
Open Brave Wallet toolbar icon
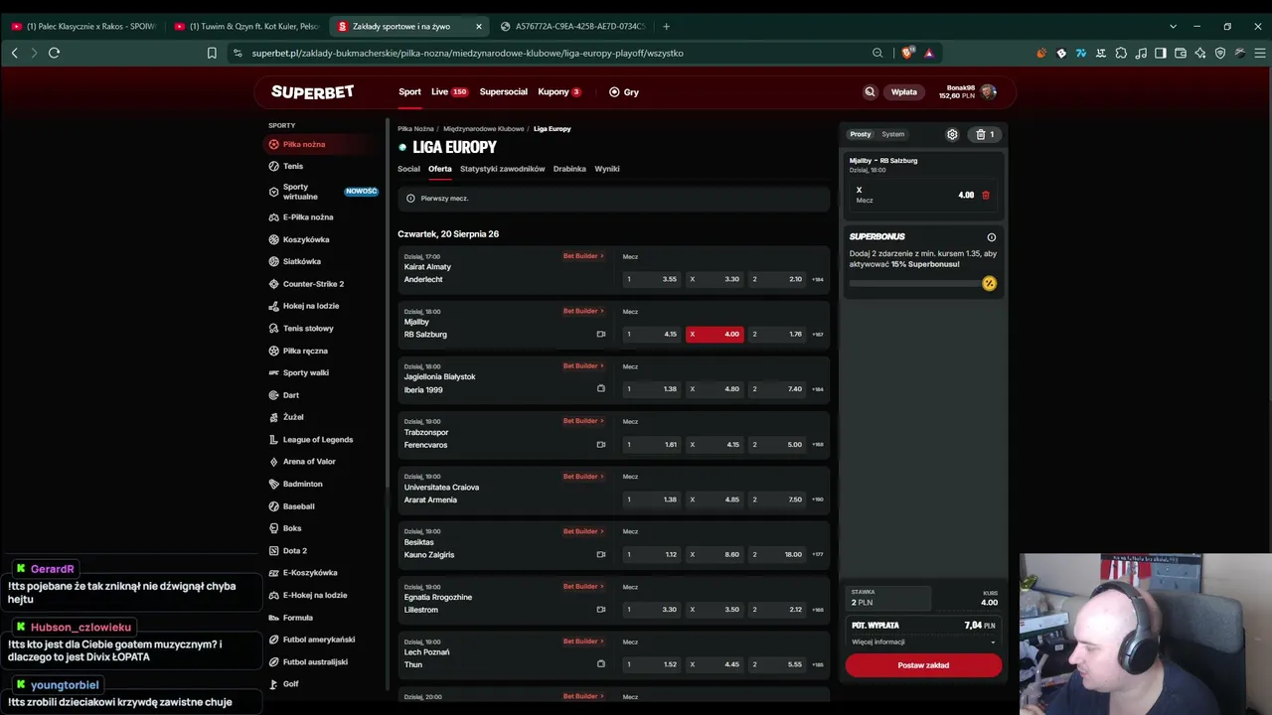[x=1181, y=53]
